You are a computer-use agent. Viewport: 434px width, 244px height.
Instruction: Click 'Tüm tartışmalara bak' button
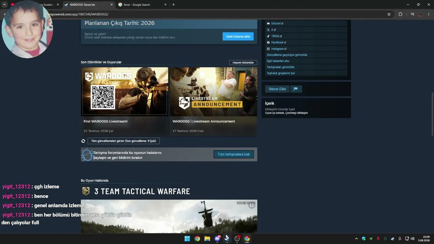[x=234, y=154]
